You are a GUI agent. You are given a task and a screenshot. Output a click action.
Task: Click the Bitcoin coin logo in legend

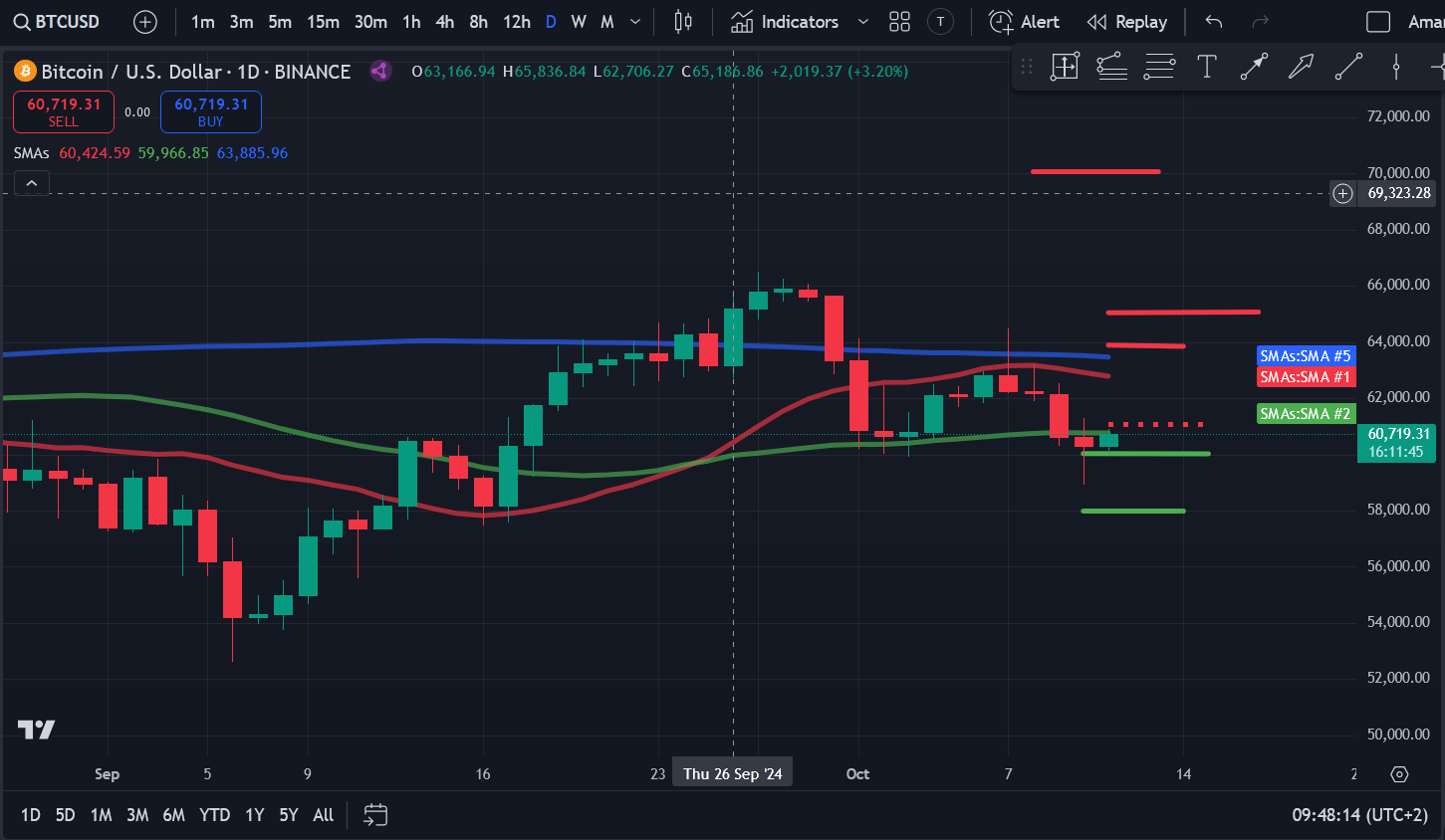[x=25, y=71]
